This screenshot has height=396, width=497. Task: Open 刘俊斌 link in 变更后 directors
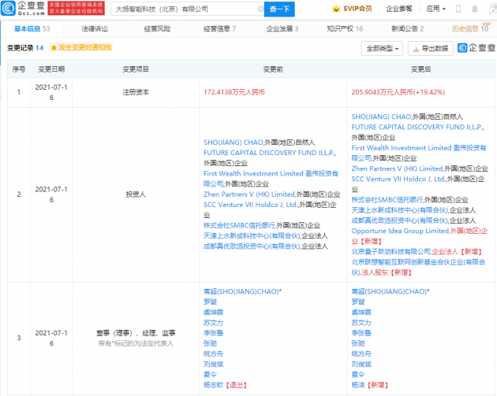click(361, 365)
